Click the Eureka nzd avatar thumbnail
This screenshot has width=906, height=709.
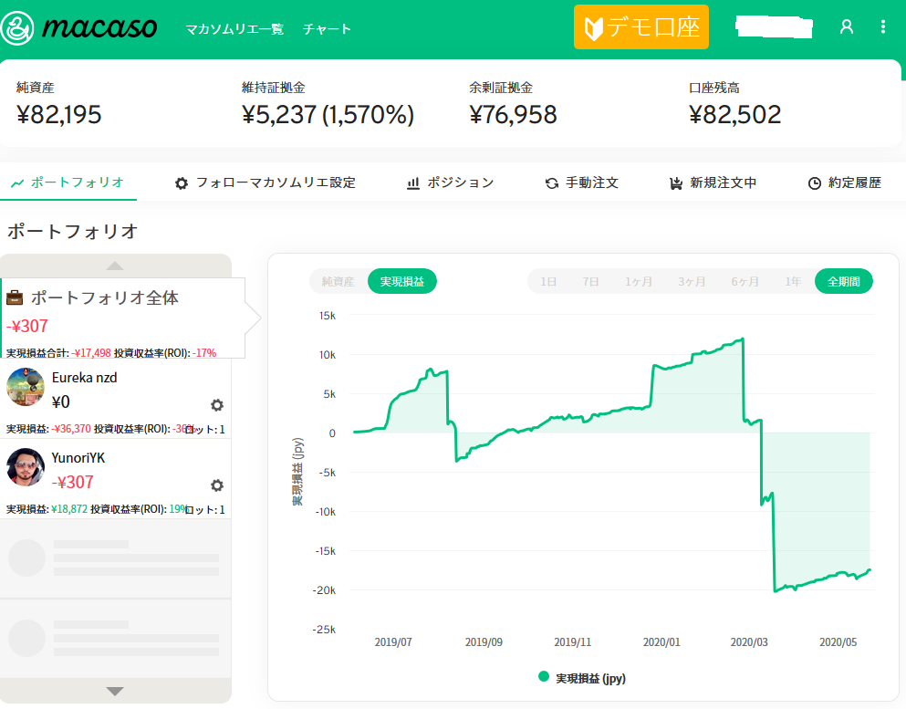pos(26,387)
